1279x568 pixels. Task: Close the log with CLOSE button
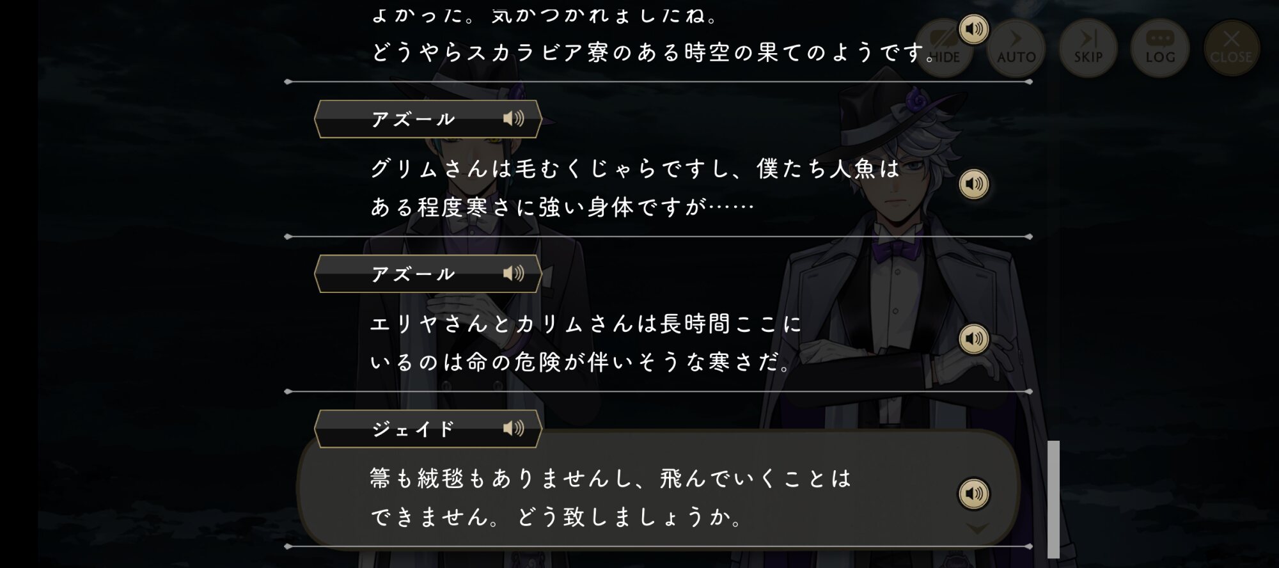click(x=1232, y=49)
